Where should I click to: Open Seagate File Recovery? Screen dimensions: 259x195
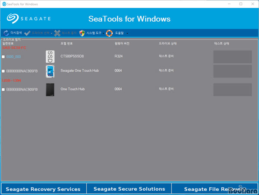pos(215,189)
